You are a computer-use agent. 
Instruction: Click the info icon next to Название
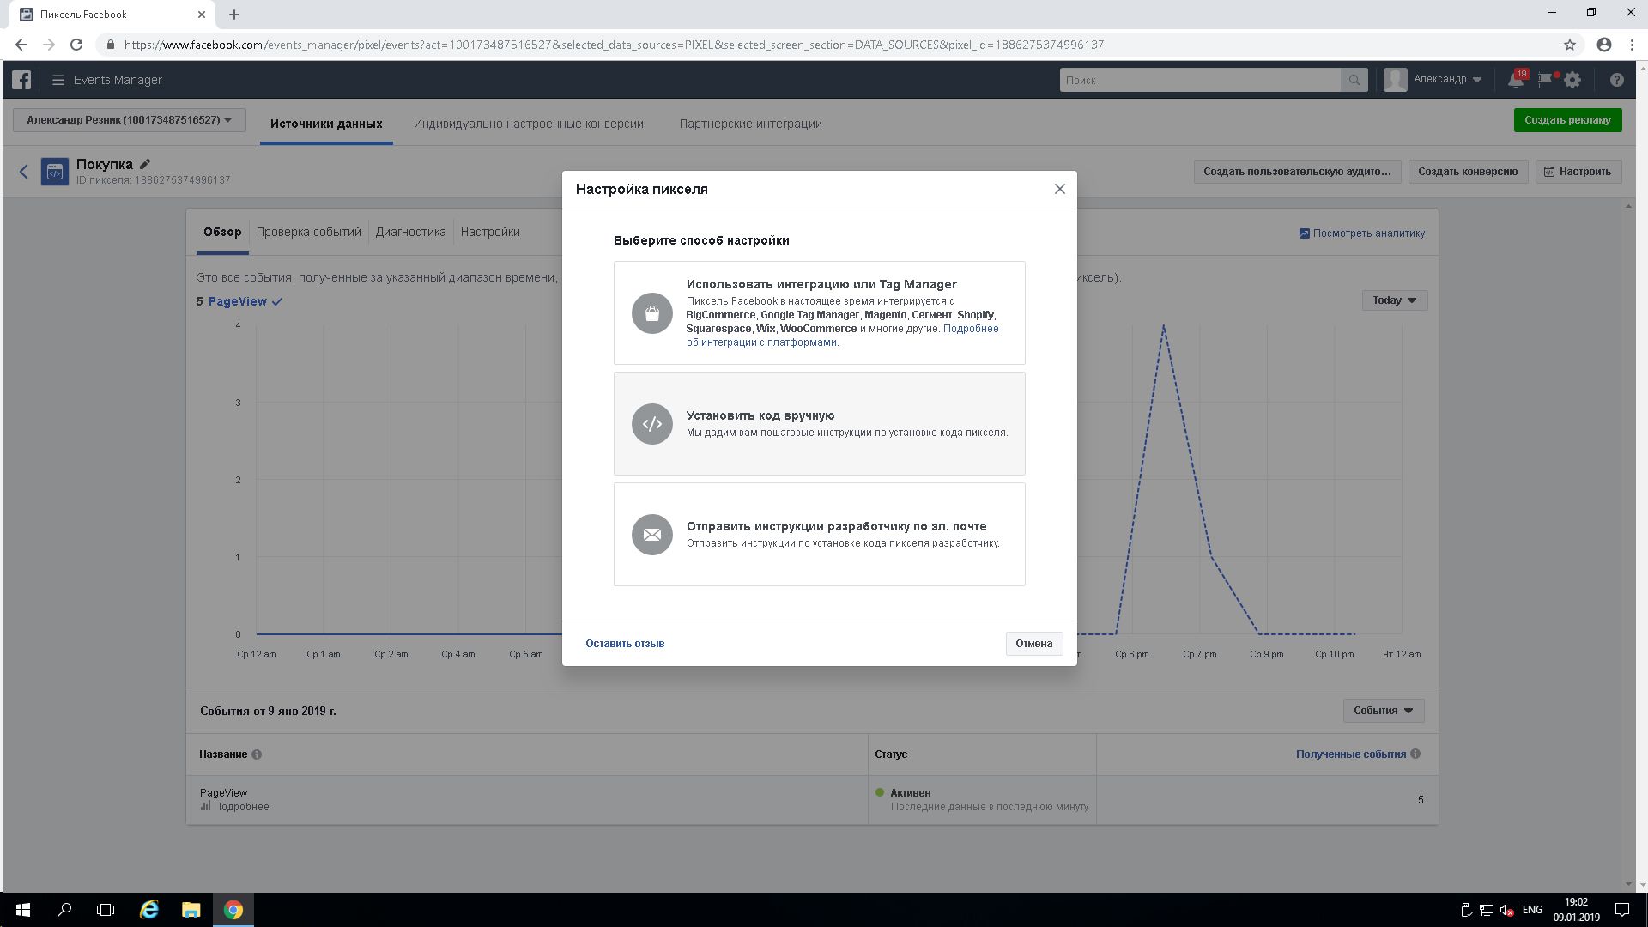257,754
